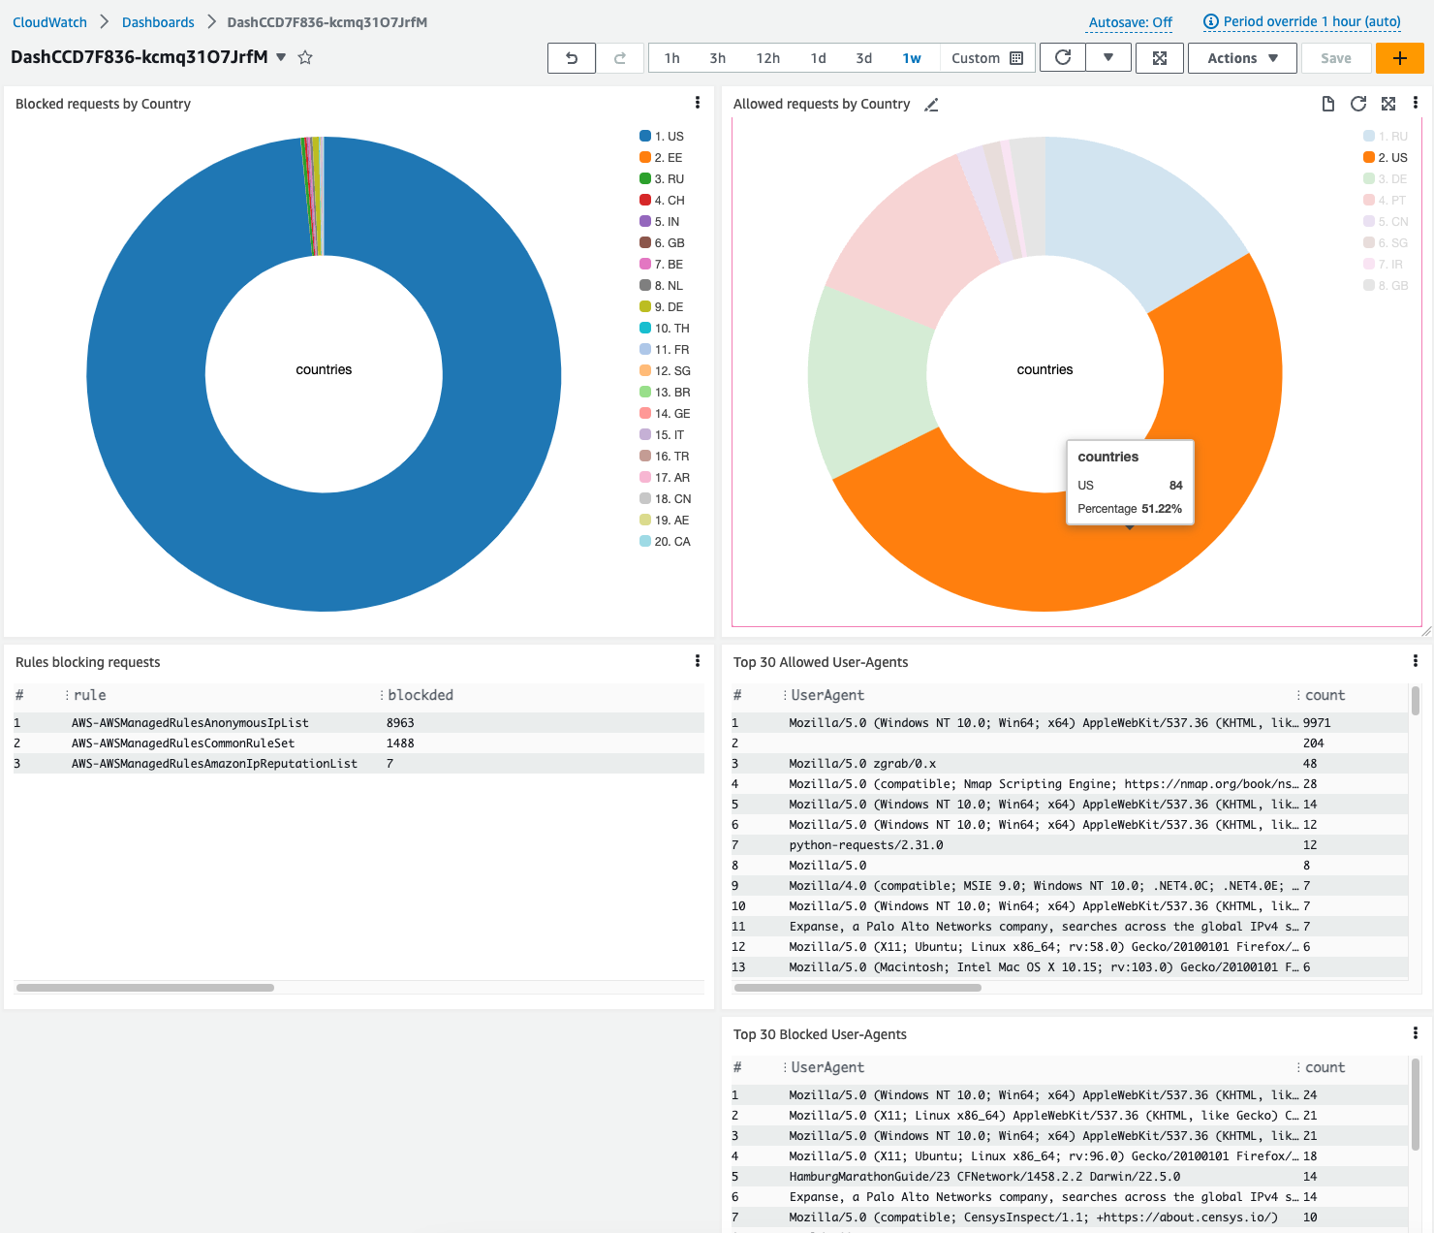Screen dimensions: 1434x1233
Task: Open the Actions dropdown menu
Action: (1242, 58)
